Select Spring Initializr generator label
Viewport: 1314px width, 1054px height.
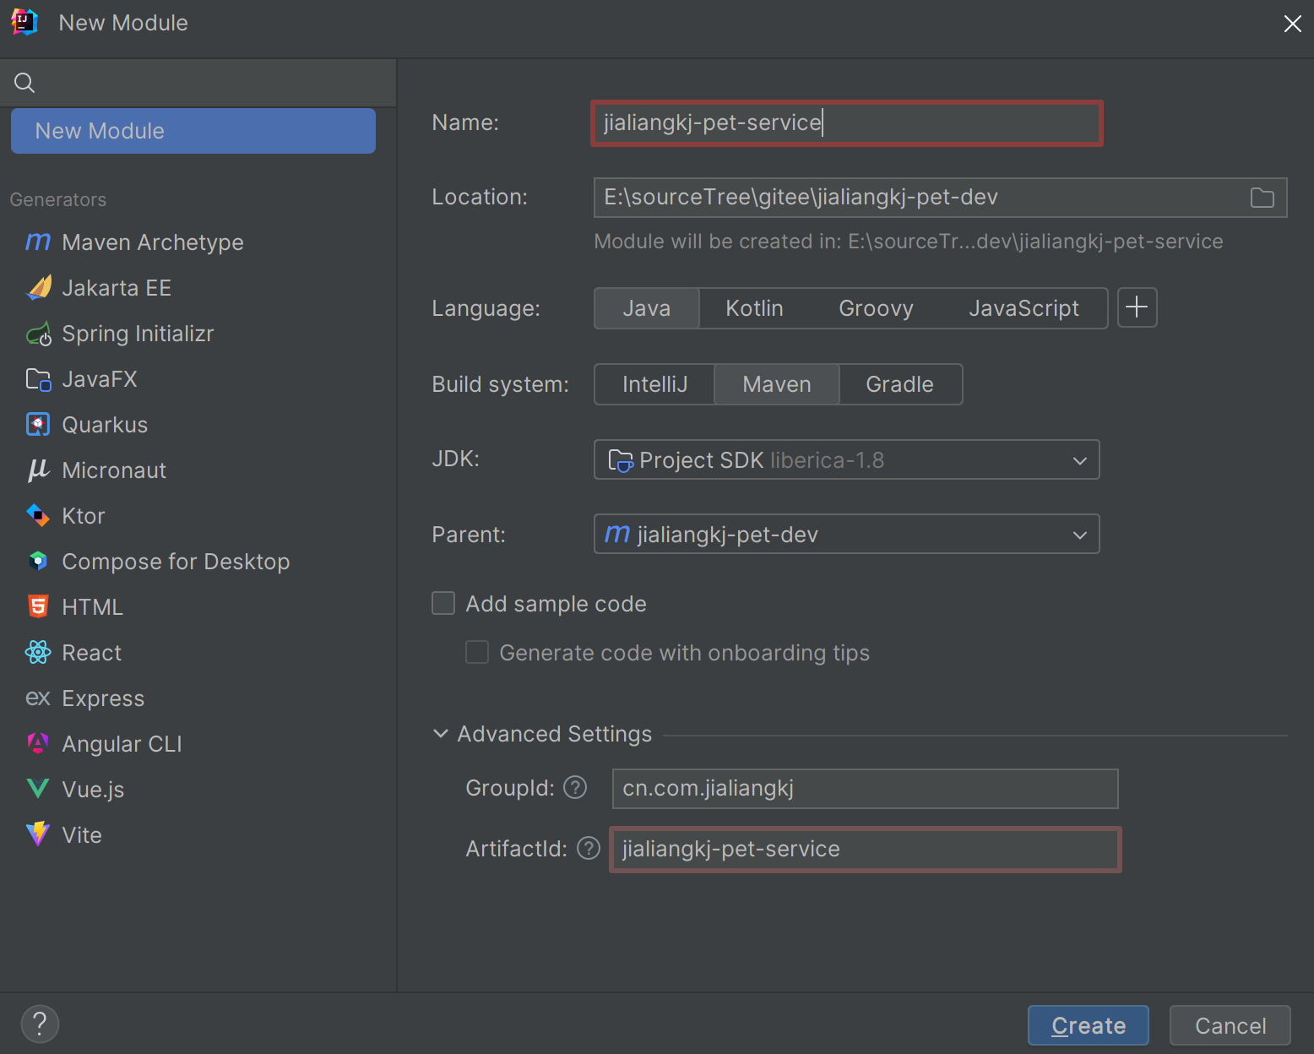[x=138, y=334]
